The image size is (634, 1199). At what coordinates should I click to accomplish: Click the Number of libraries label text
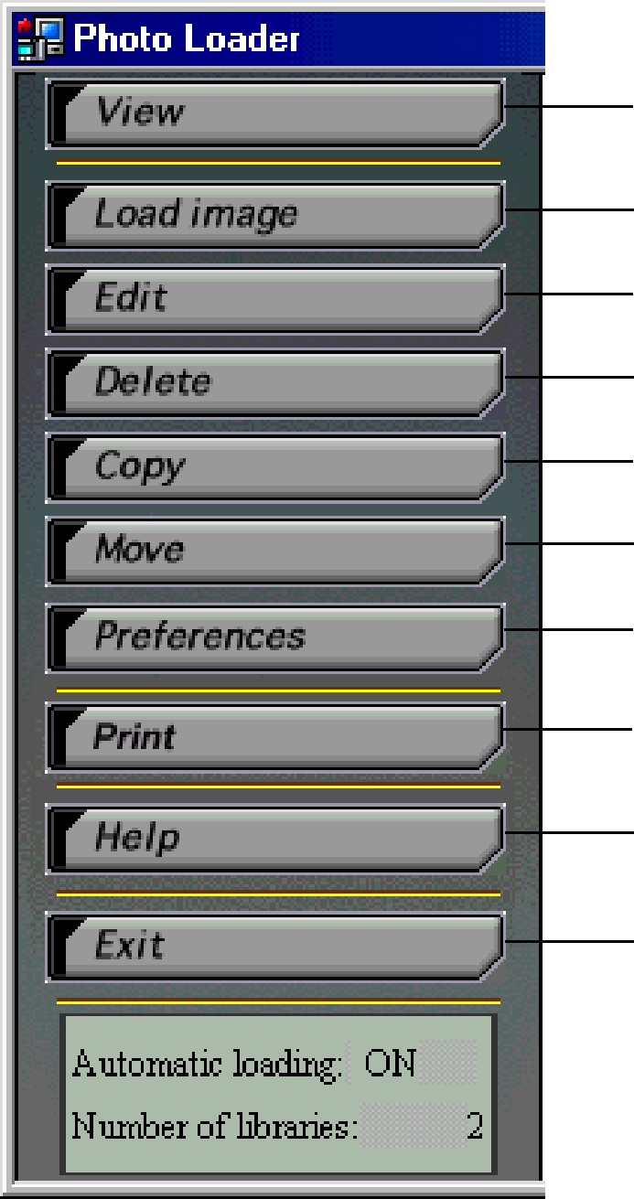click(x=215, y=1127)
